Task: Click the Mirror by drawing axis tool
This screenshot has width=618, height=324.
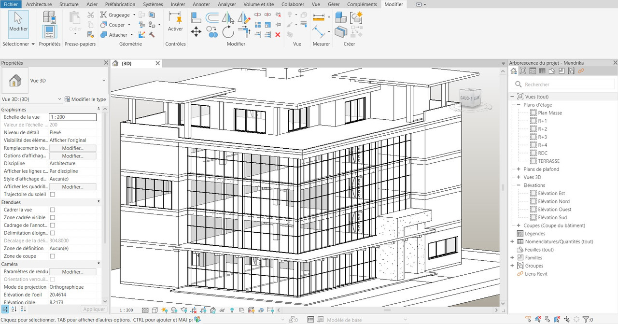Action: 244,18
